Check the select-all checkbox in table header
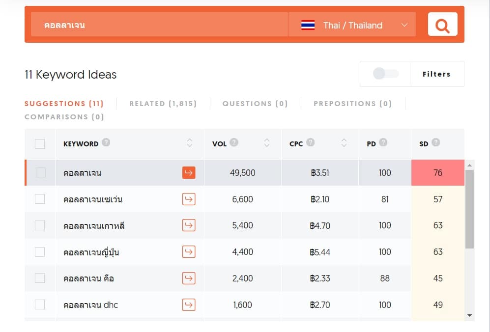Viewport: 490px width, 332px height. pos(40,144)
